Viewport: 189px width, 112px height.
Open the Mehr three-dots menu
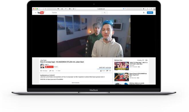tap(58, 71)
